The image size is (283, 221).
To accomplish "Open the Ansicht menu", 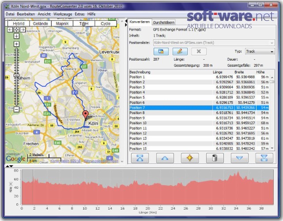I will coord(44,14).
